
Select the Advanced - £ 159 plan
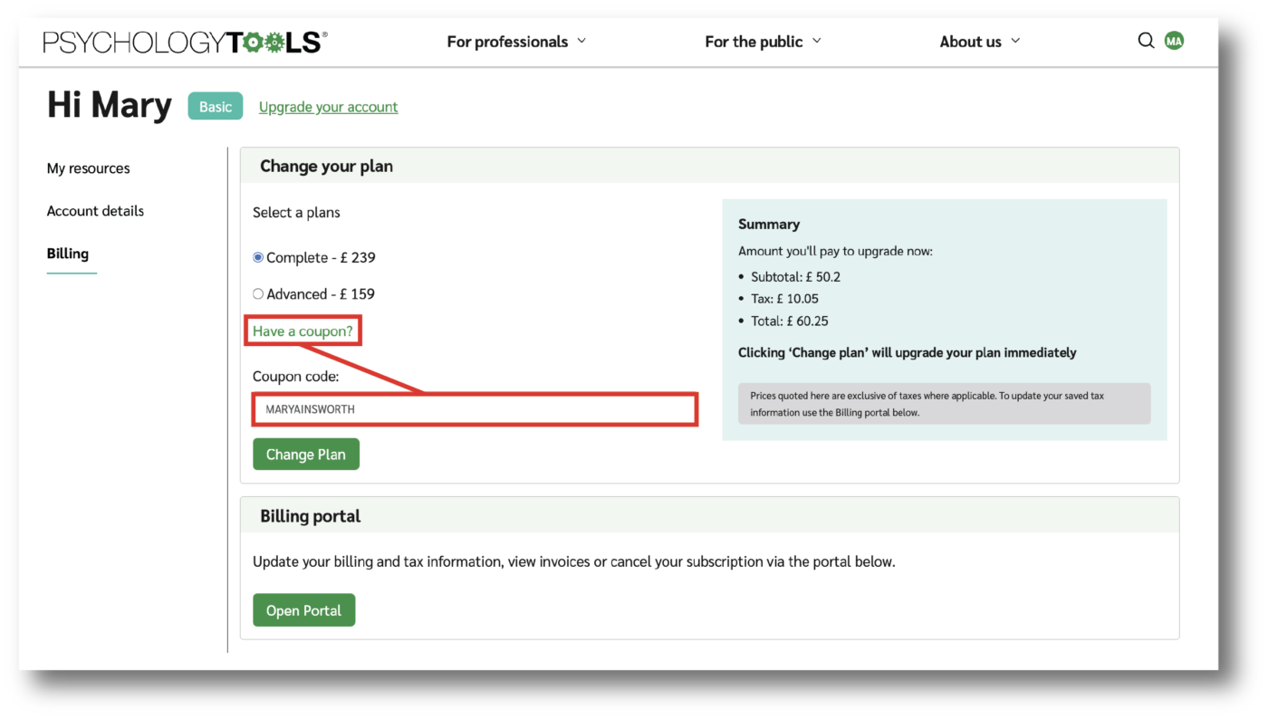[x=258, y=294]
